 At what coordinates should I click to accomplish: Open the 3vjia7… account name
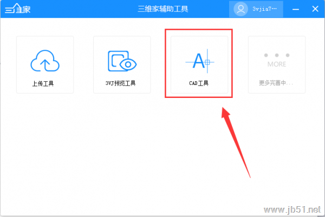point(264,9)
